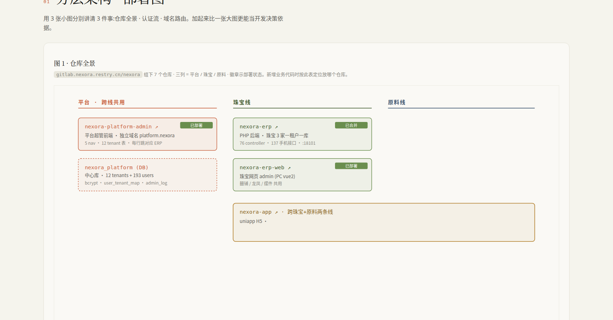The width and height of the screenshot is (613, 320).
Task: Click the 已合并 badge on nexora-erp
Action: (351, 125)
